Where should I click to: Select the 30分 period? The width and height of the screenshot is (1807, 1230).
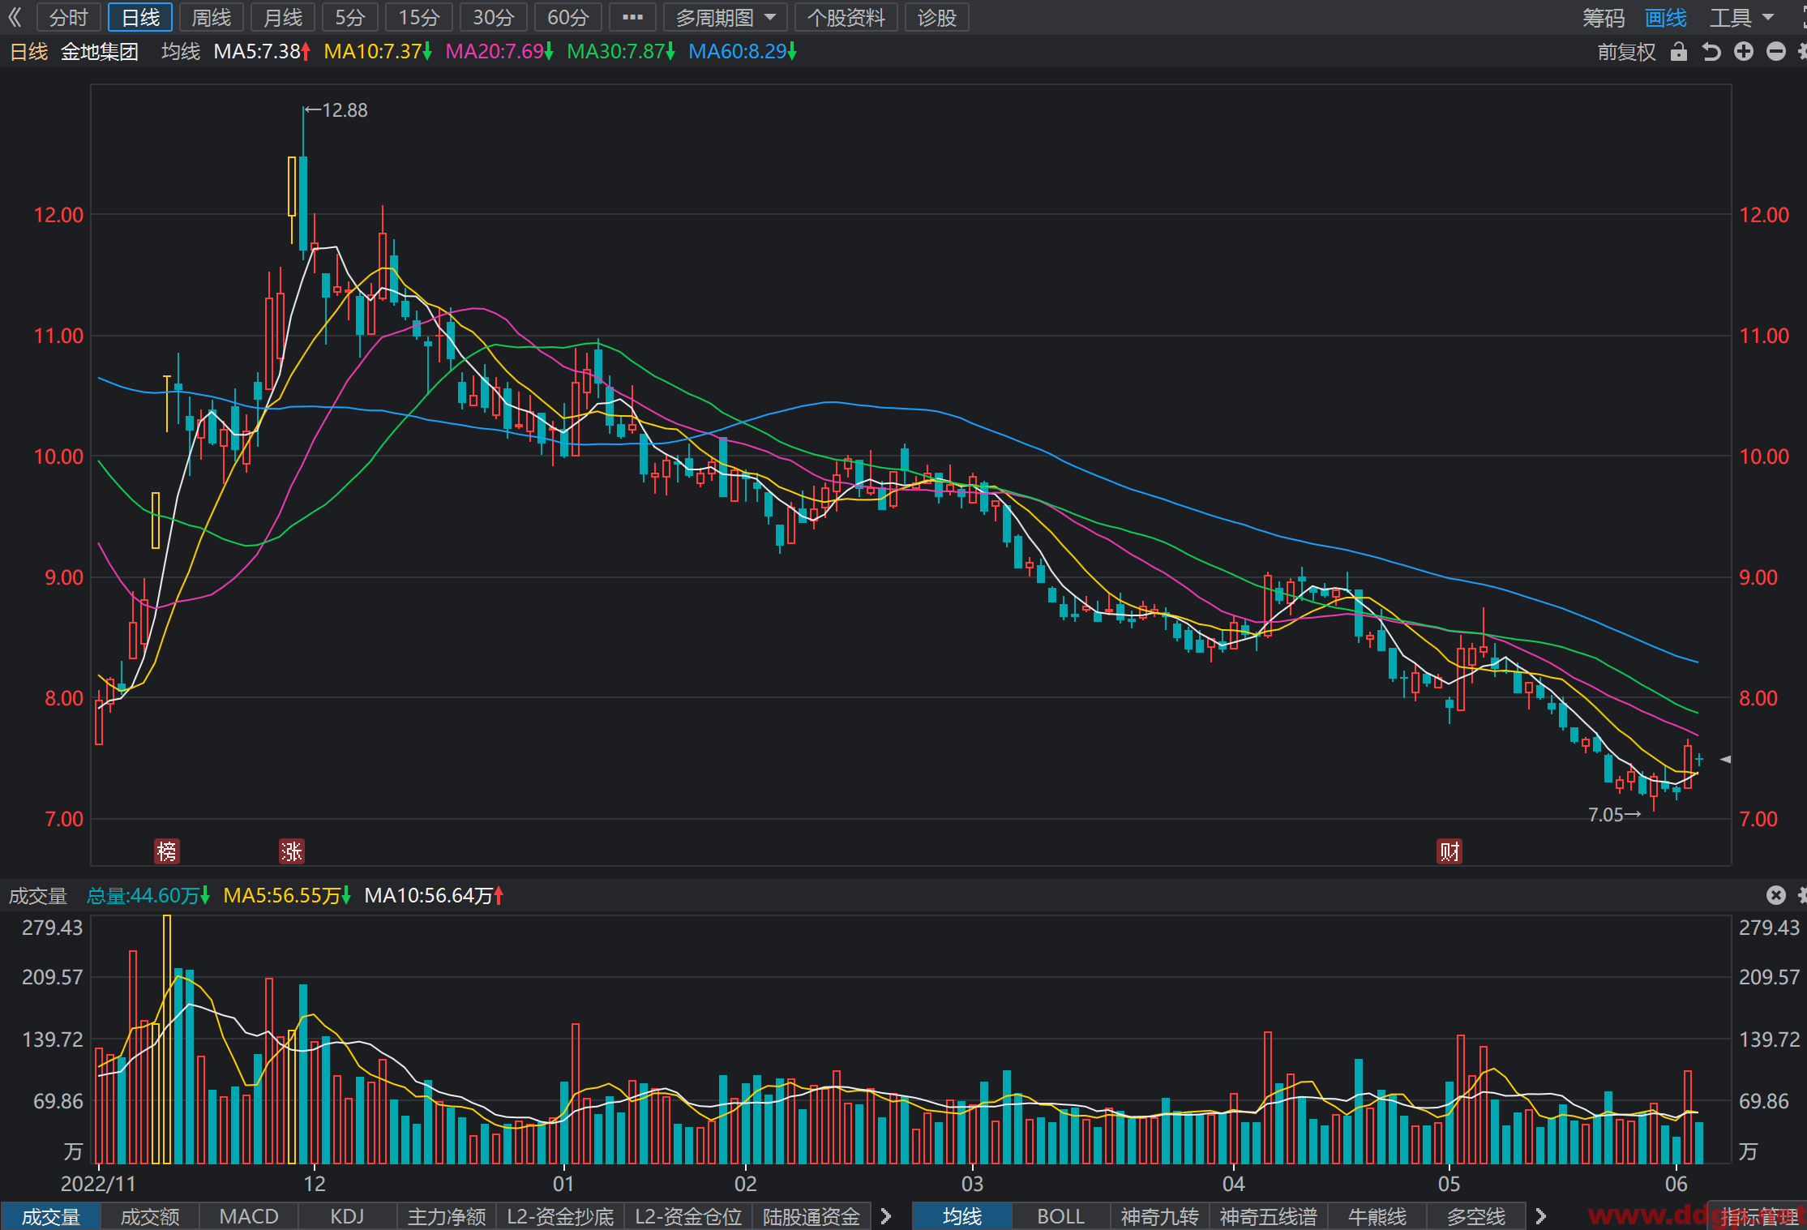click(x=494, y=17)
